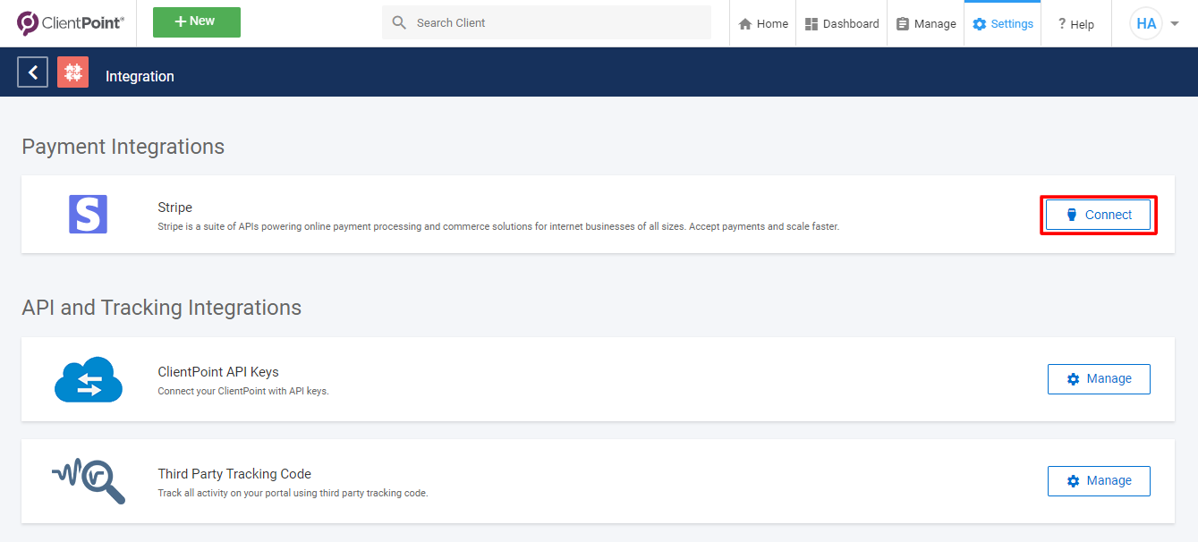The height and width of the screenshot is (542, 1198).
Task: Click the Integration page title
Action: coord(140,76)
